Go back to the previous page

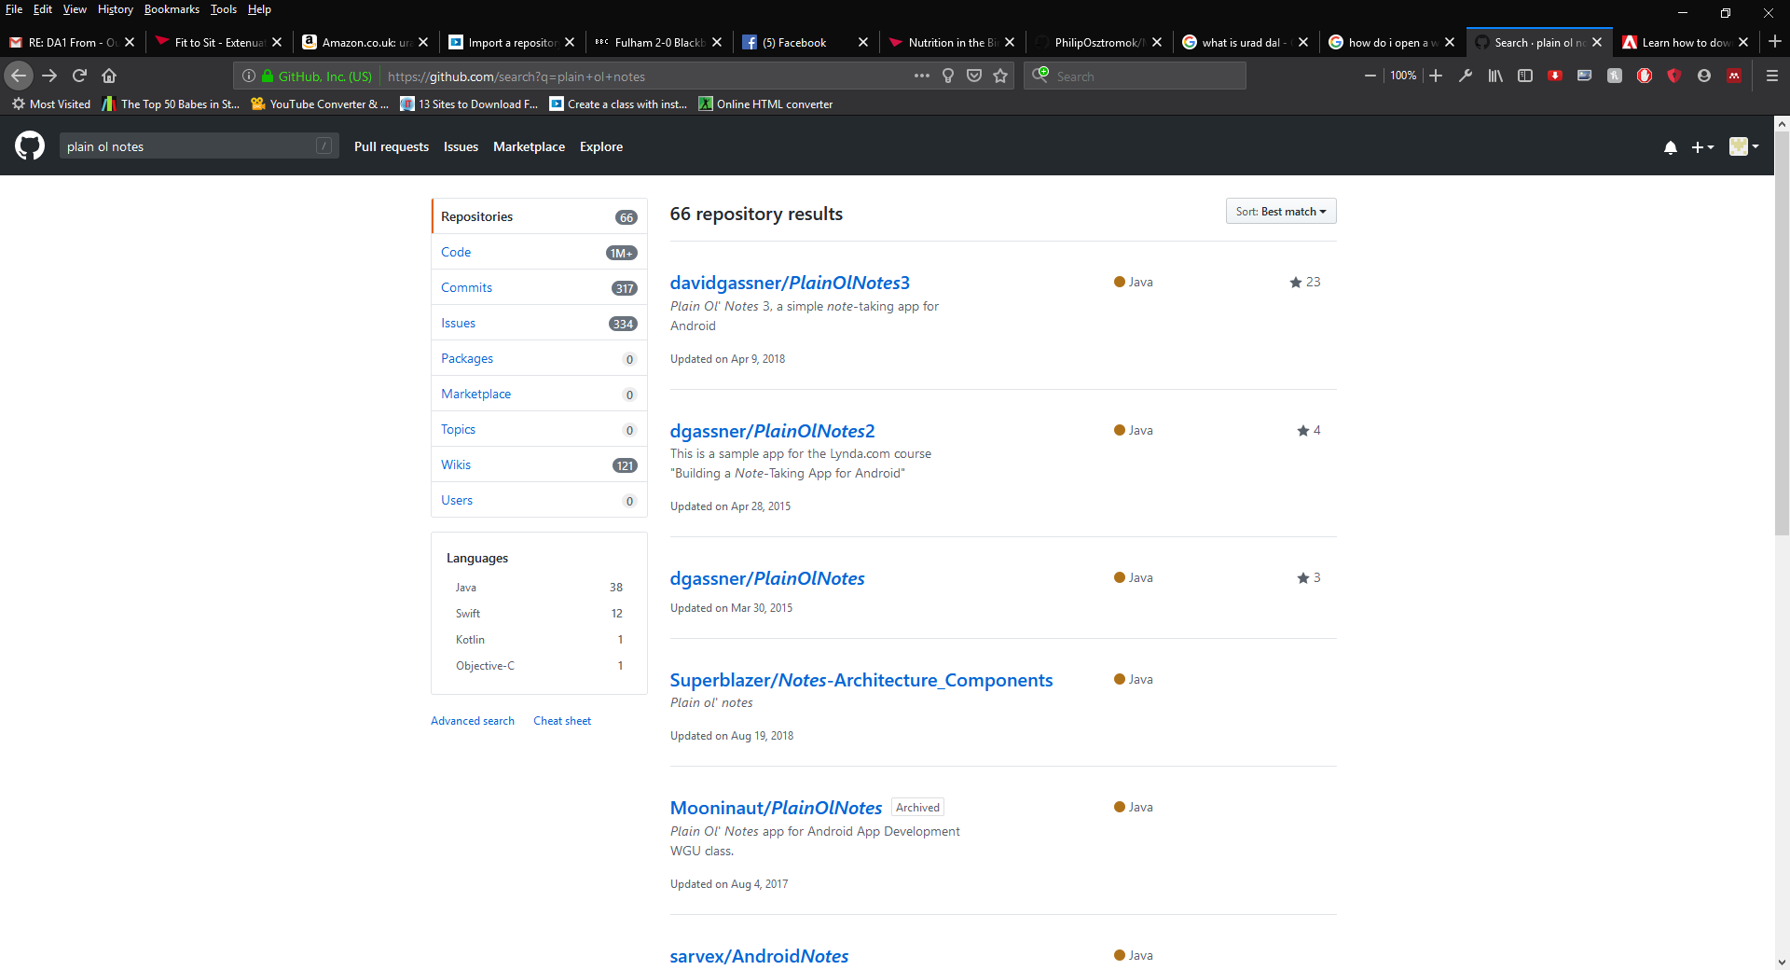pos(19,76)
